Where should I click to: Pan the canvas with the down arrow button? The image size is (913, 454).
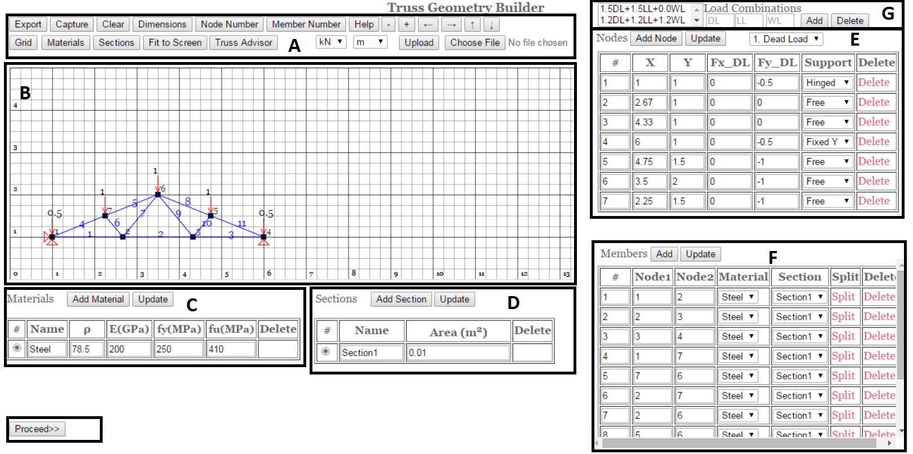[491, 24]
